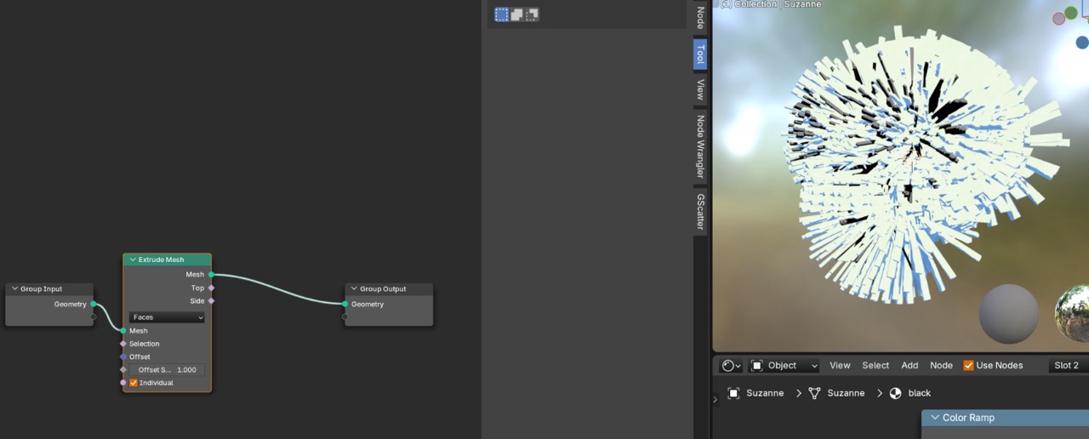Click the first Suzanne object breadcrumb label

point(765,393)
